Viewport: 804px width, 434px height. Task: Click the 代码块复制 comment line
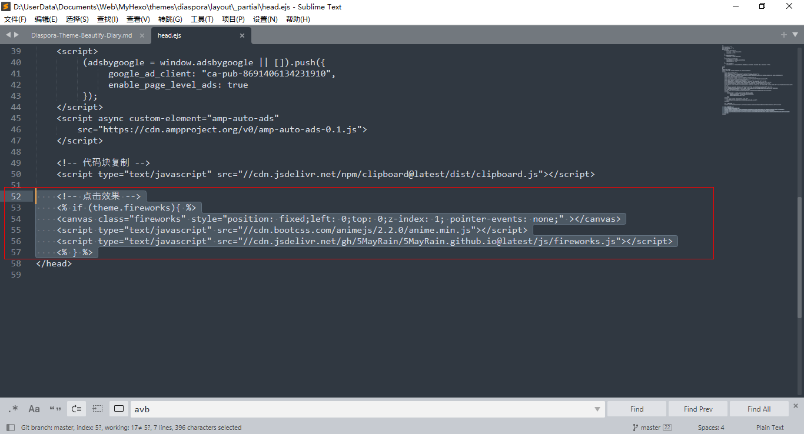pos(104,163)
